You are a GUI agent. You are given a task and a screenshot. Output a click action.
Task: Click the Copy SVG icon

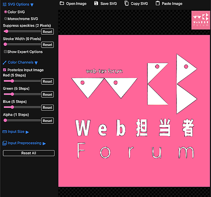click(x=127, y=4)
